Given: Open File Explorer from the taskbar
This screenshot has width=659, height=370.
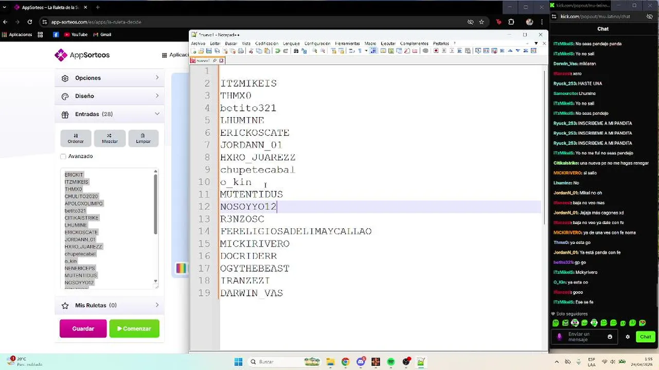Looking at the screenshot, I should 330,362.
